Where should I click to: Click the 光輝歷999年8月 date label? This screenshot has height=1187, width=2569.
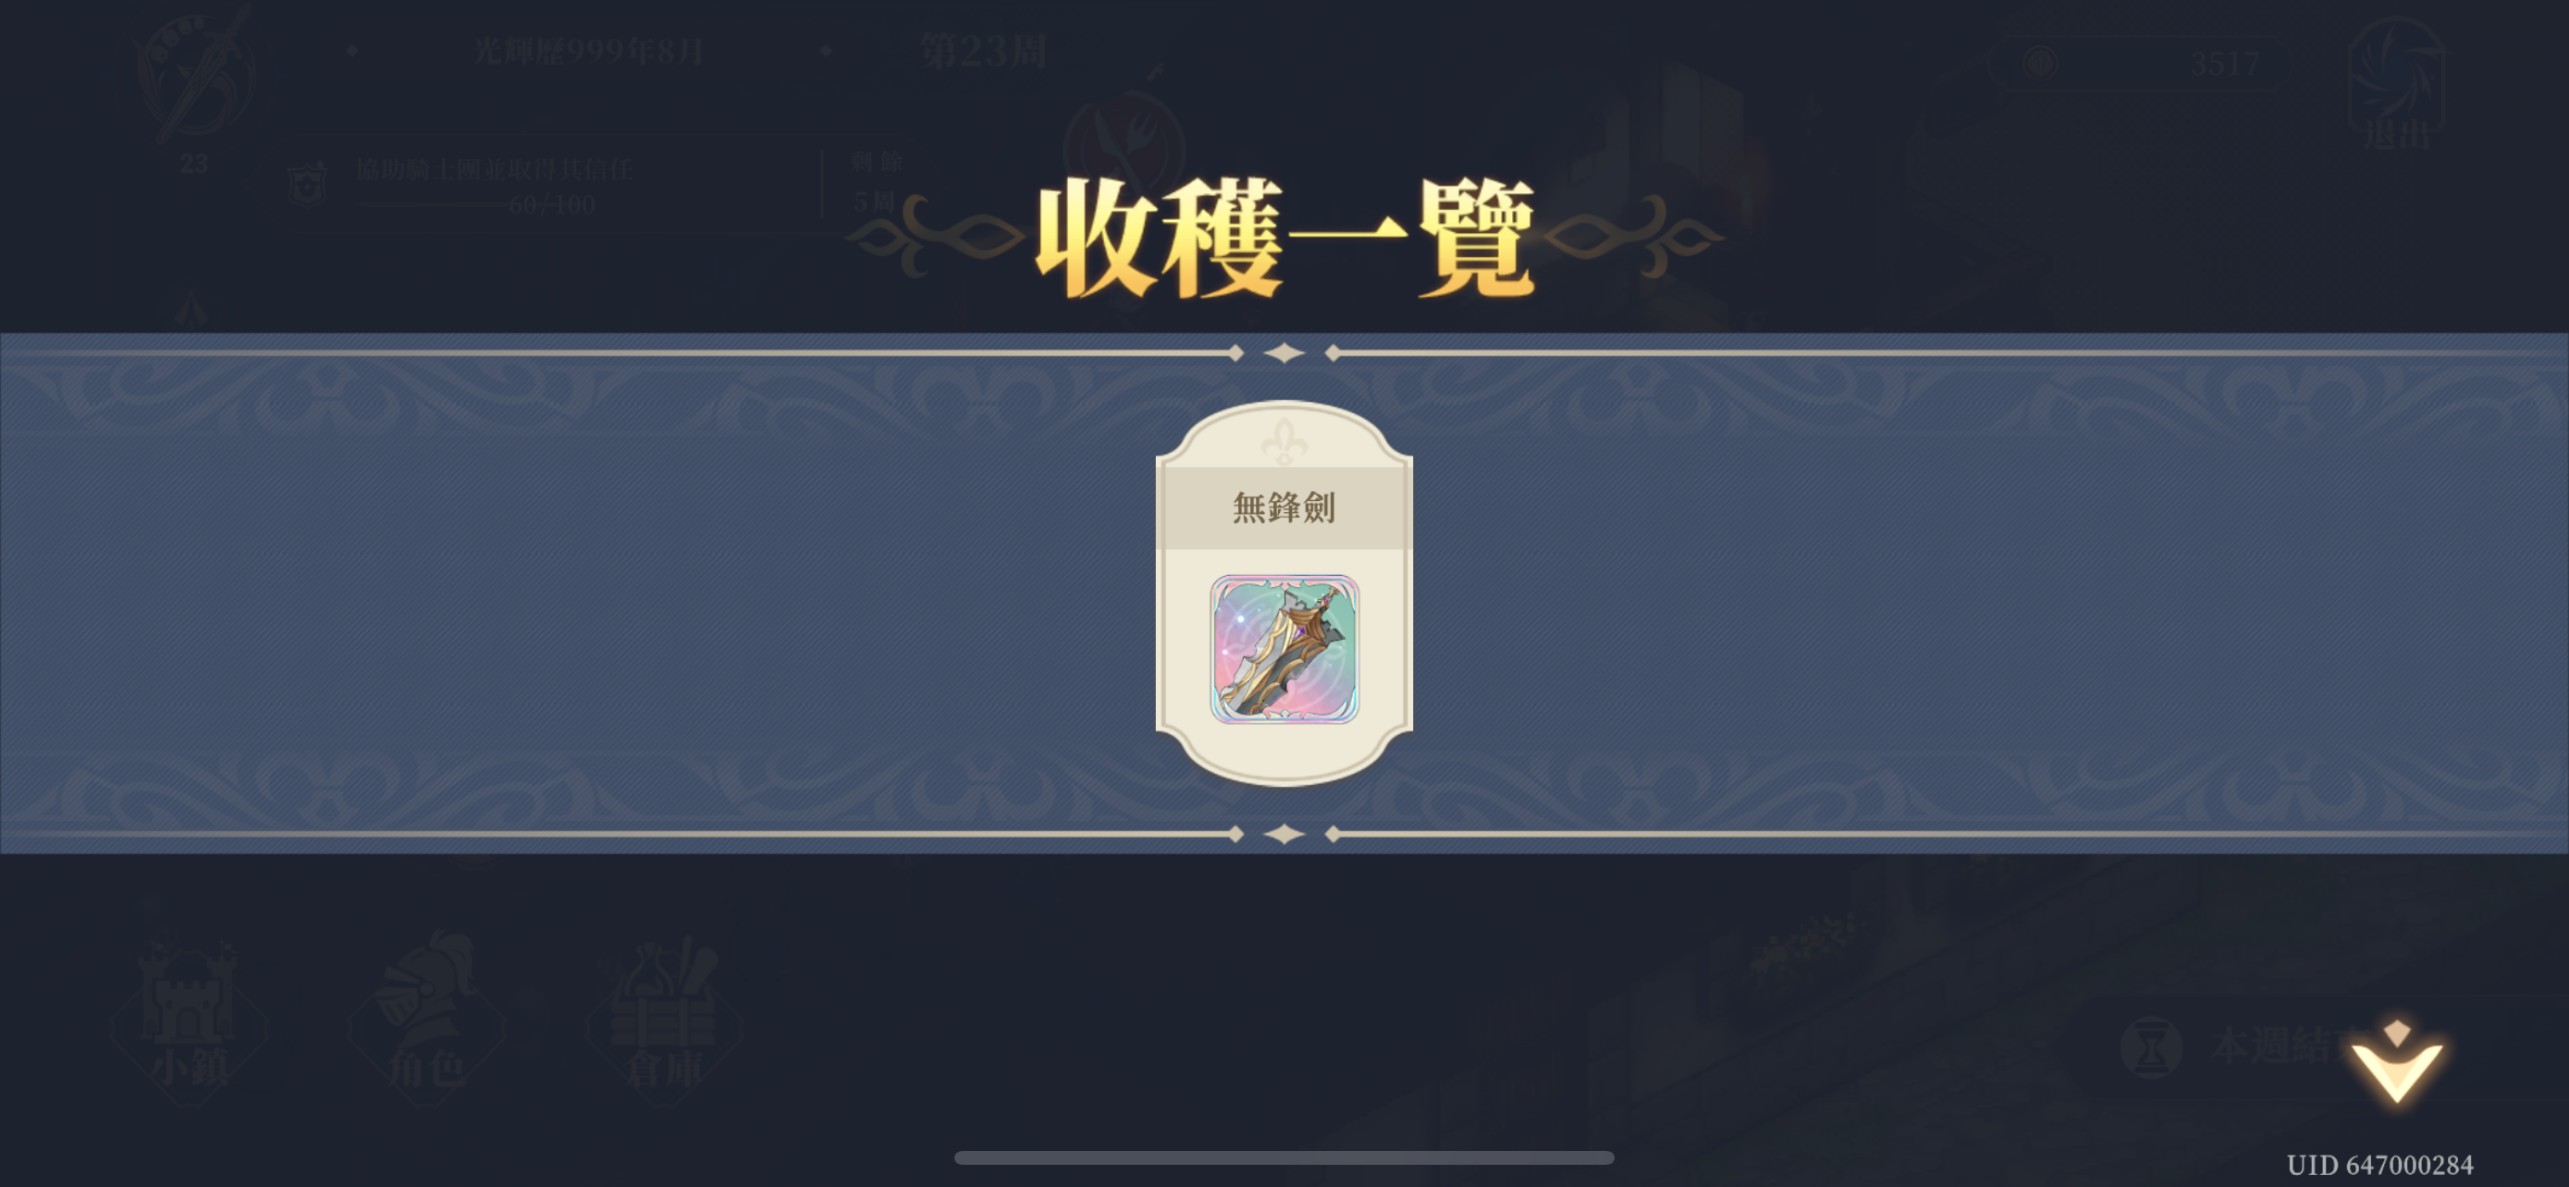click(588, 51)
